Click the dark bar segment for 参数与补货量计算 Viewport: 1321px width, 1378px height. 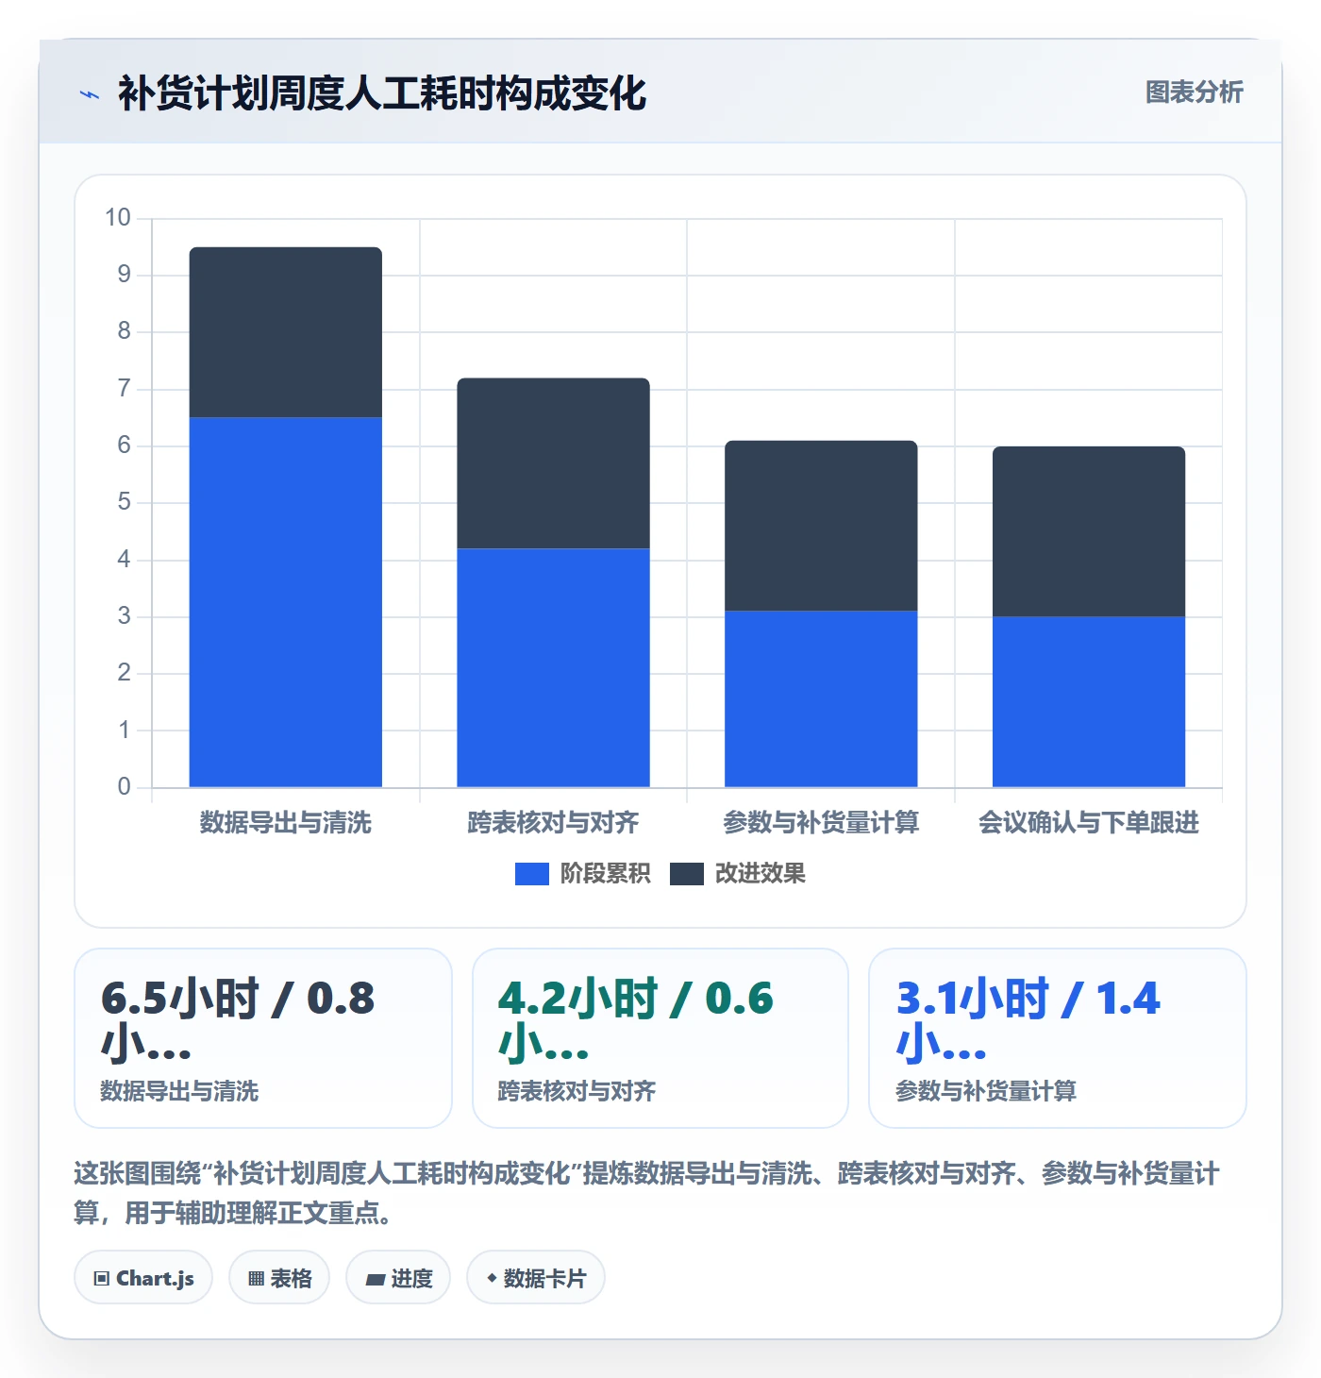[821, 526]
